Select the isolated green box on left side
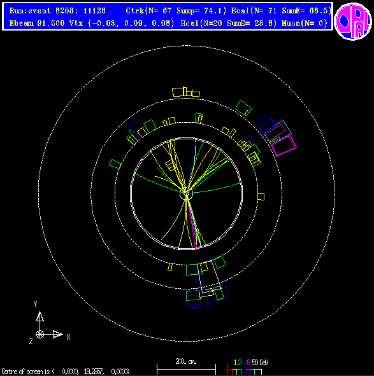Image resolution: width=374 pixels, height=376 pixels. click(115, 164)
